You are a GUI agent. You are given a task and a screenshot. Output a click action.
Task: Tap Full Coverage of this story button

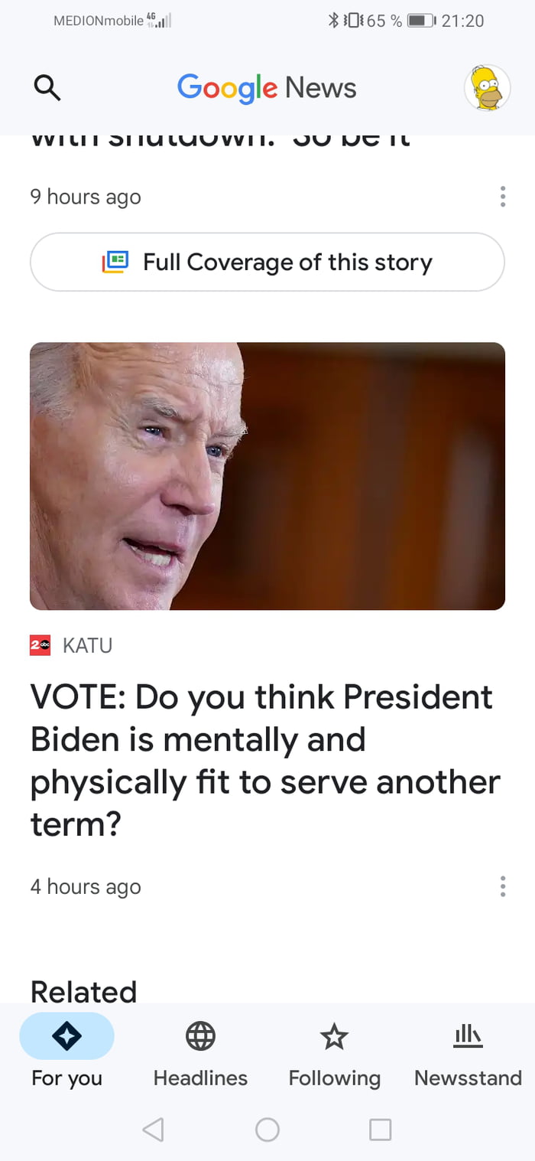(267, 262)
